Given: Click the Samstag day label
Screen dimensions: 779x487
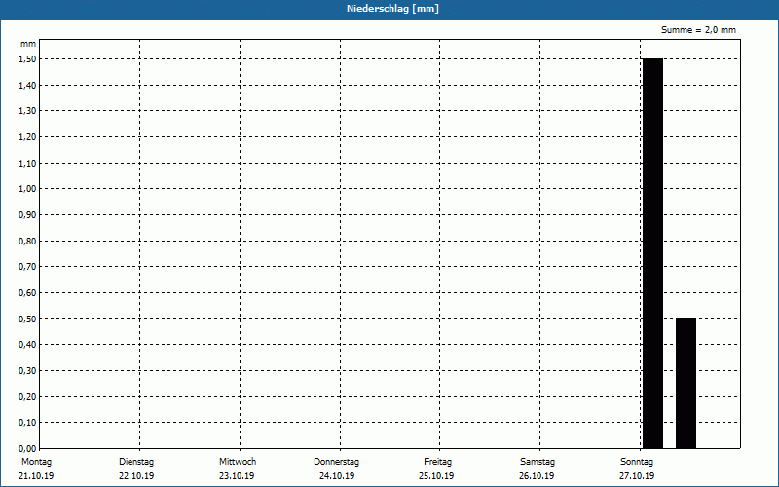Looking at the screenshot, I should tap(538, 462).
